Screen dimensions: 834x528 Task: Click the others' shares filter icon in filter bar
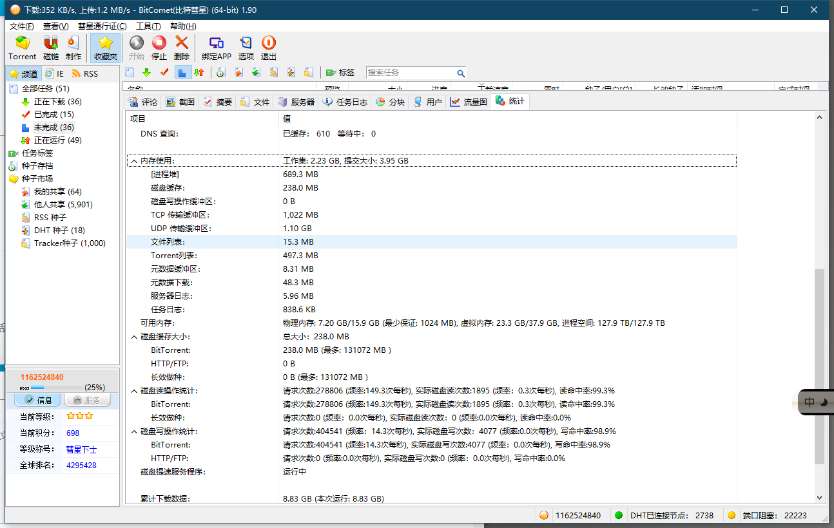coord(256,73)
